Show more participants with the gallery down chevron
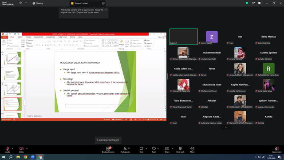 tap(226, 128)
